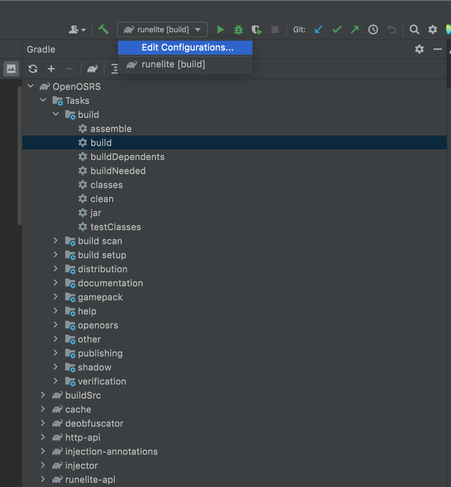Reload all Gradle projects

pos(33,69)
